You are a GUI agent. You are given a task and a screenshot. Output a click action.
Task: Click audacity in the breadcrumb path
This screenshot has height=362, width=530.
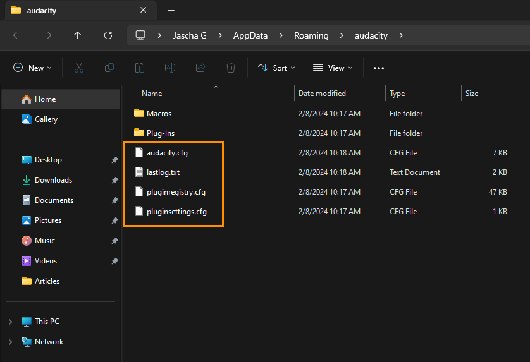371,35
